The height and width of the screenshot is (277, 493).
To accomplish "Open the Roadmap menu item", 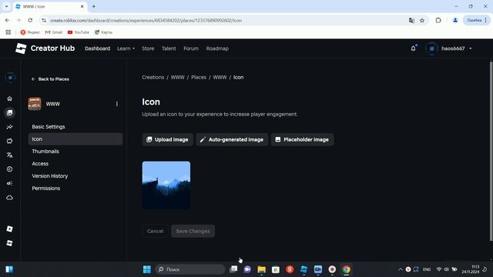I will pyautogui.click(x=217, y=48).
